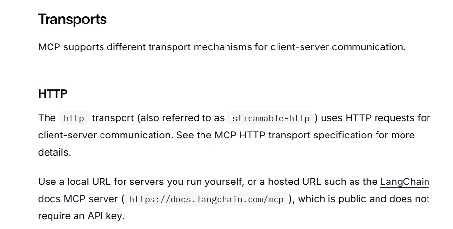453x229 pixels.
Task: Click 'Use a local URL' sentence start
Action: click(75, 182)
